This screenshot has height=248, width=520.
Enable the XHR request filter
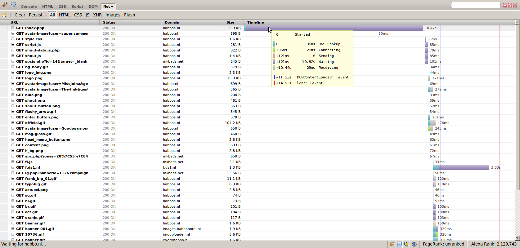click(x=97, y=15)
